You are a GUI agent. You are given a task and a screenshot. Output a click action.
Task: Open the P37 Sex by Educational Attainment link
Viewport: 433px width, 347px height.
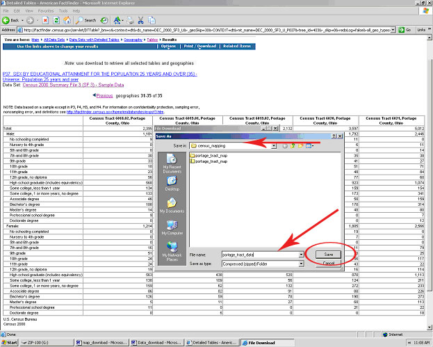99,74
